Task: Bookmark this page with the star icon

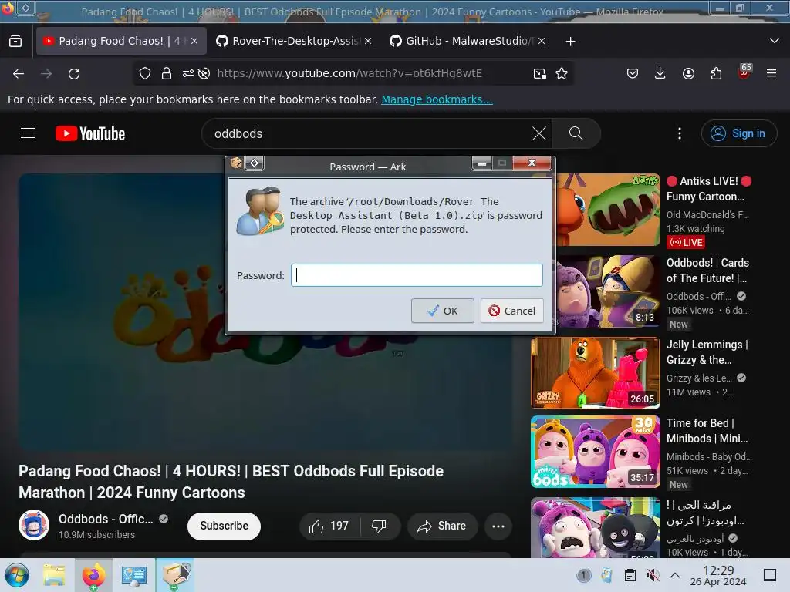Action: (x=562, y=73)
